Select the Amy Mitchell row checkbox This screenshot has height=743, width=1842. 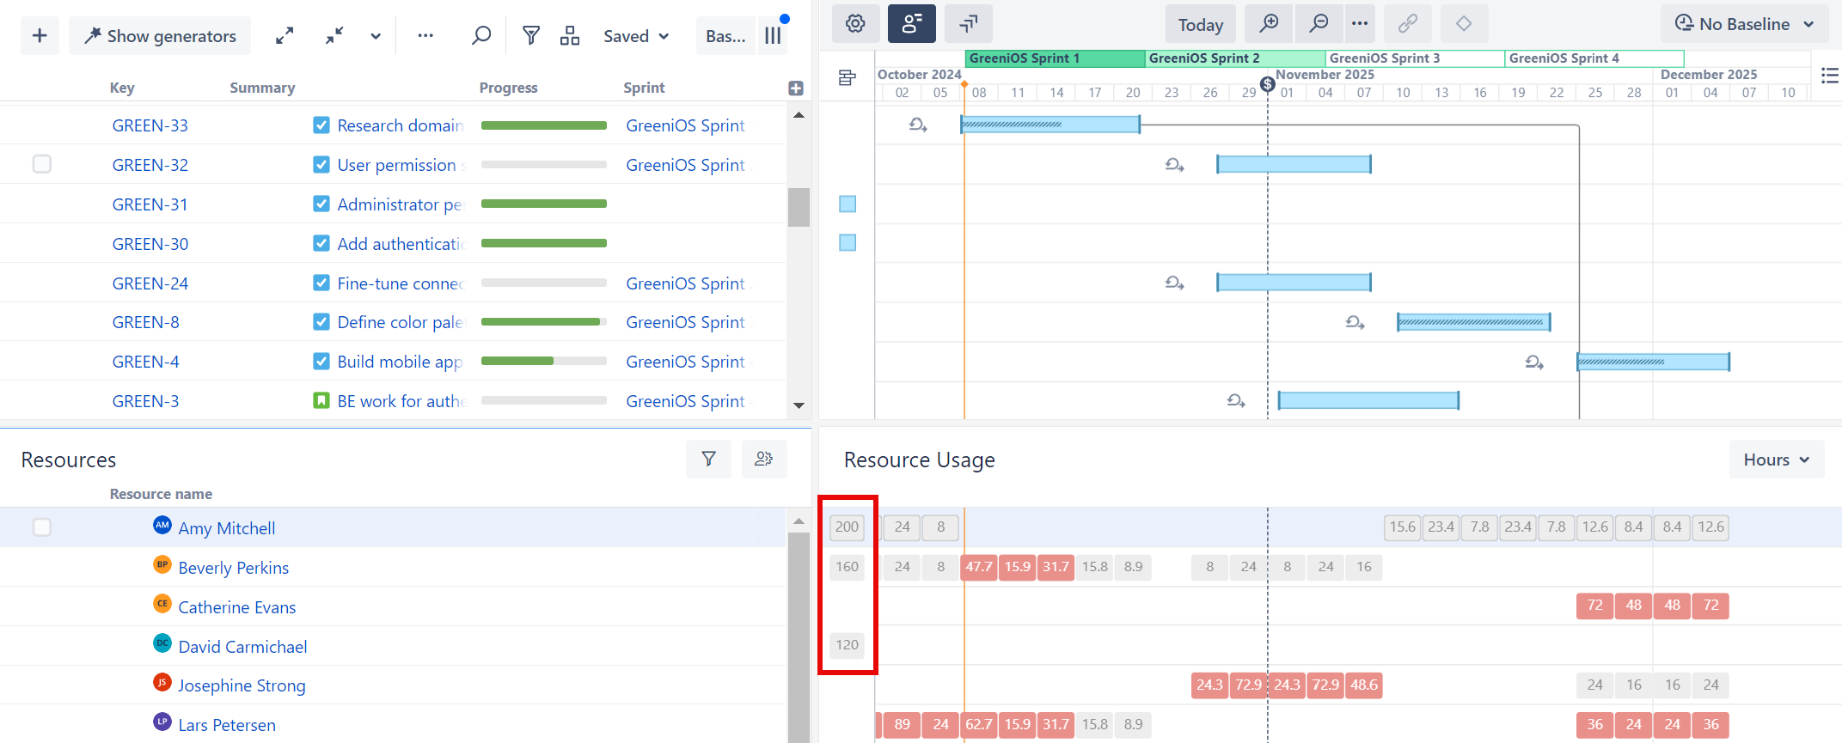pos(42,527)
